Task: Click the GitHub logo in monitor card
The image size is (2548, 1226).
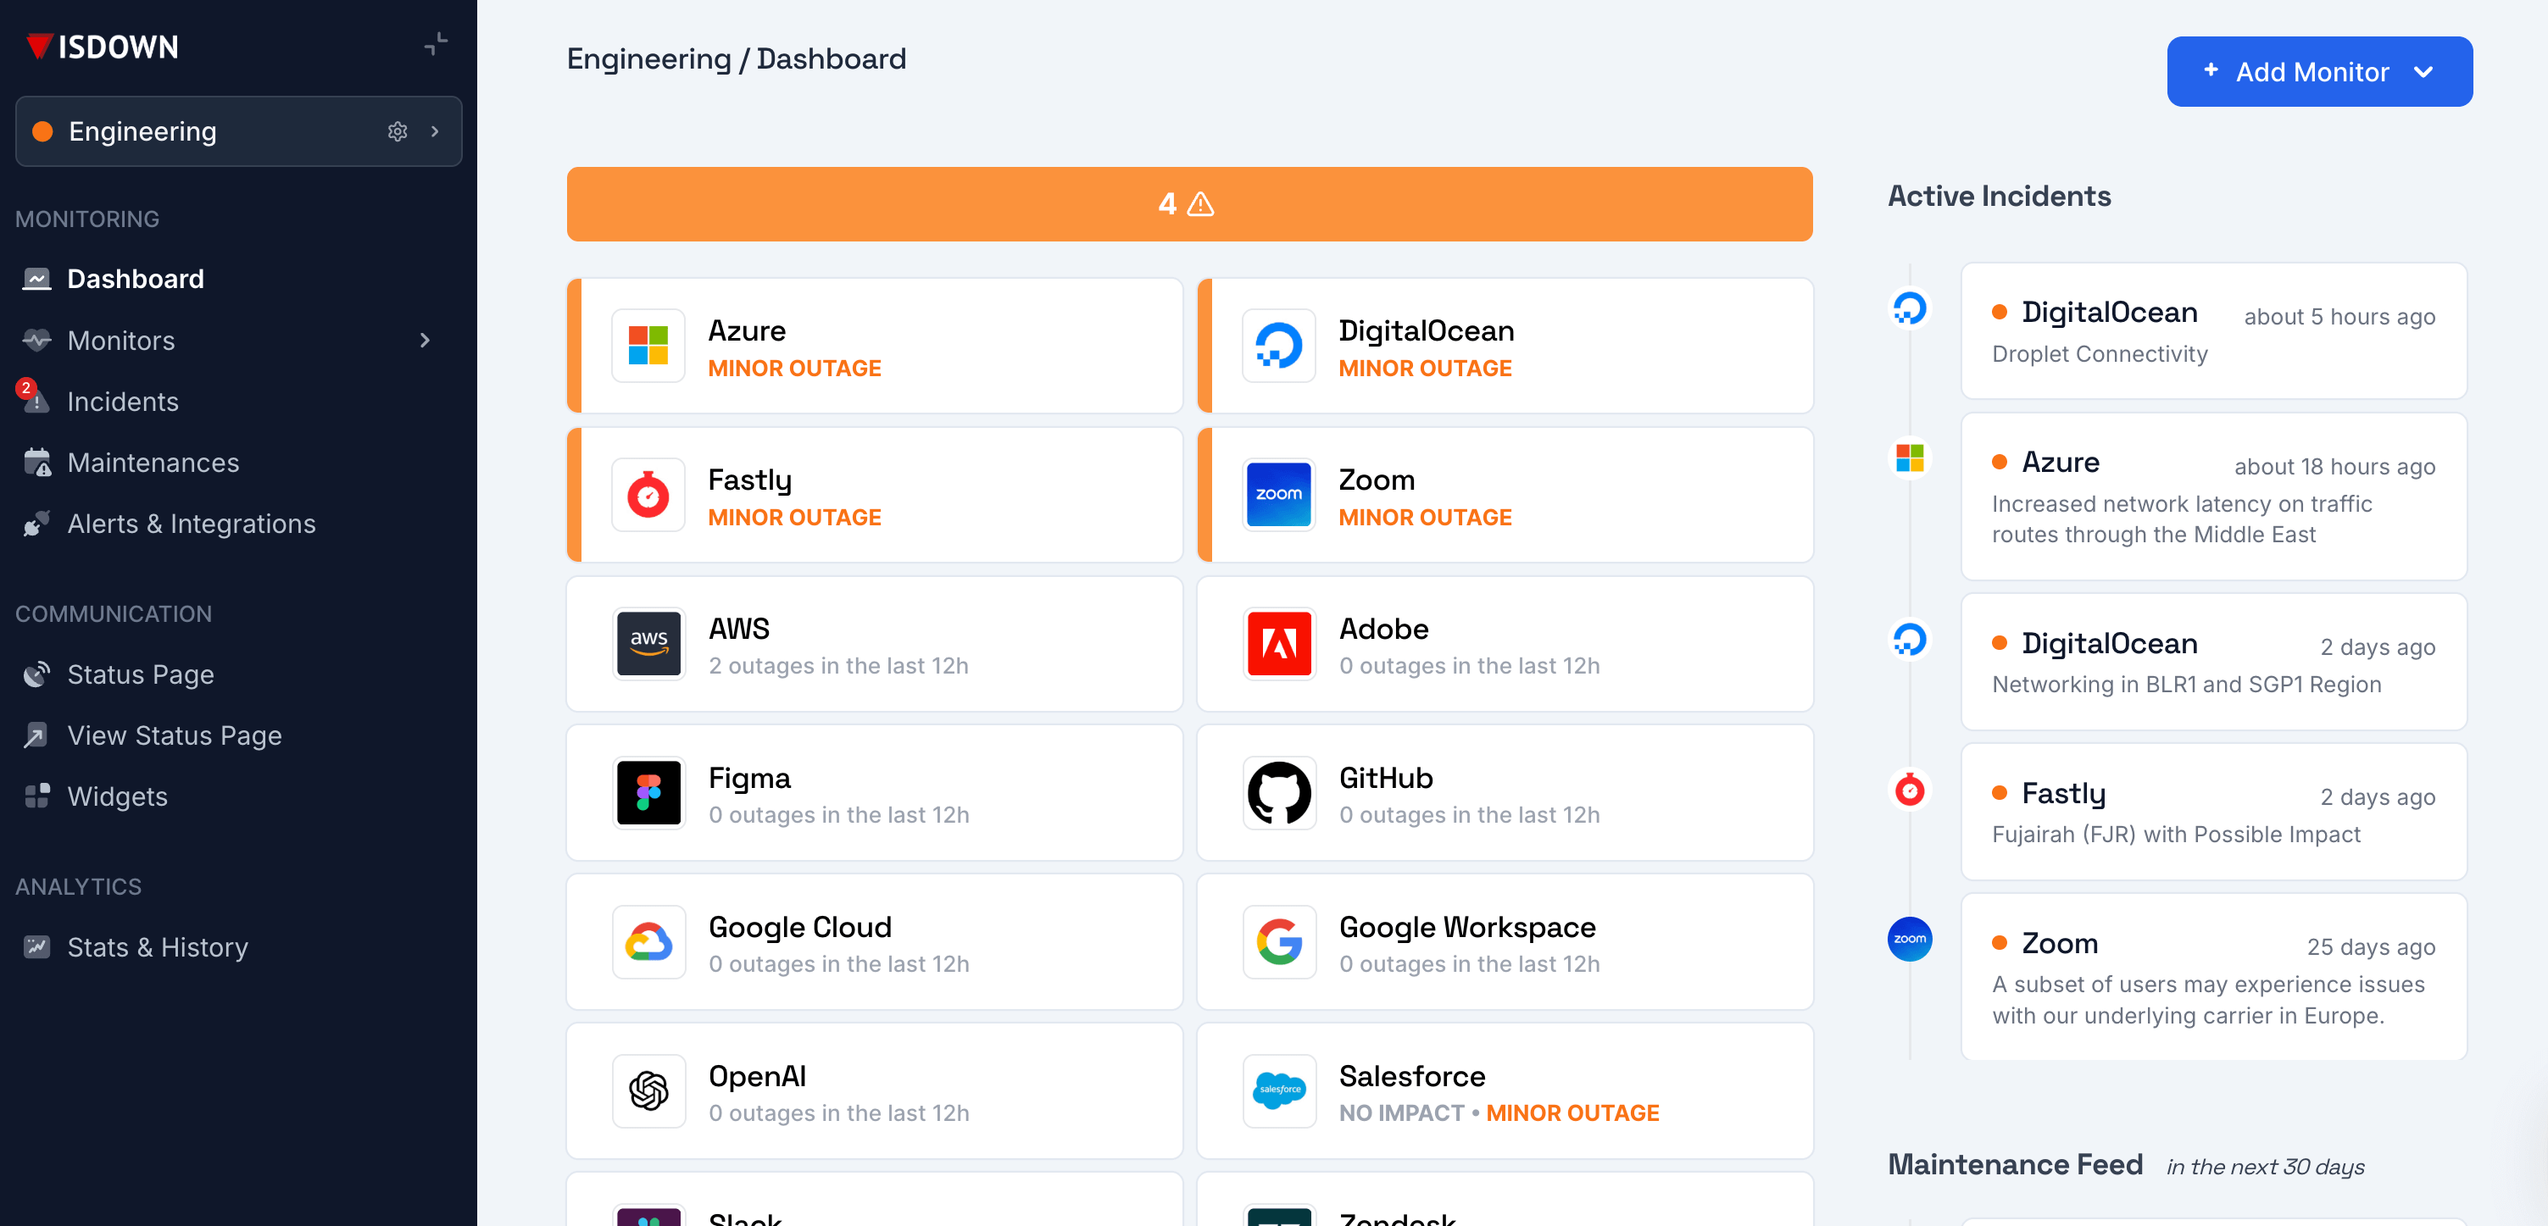Action: point(1279,793)
